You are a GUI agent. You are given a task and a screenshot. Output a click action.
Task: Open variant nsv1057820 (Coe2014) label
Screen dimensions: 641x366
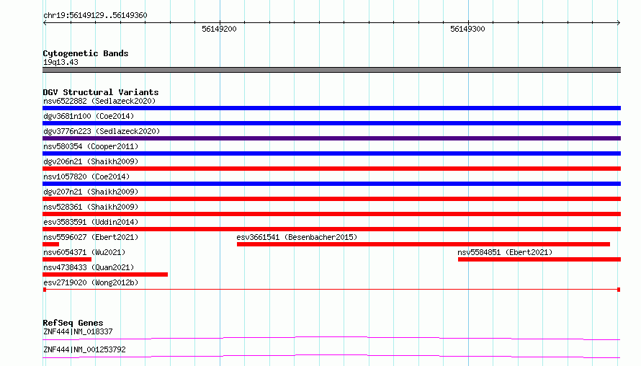[x=86, y=177]
